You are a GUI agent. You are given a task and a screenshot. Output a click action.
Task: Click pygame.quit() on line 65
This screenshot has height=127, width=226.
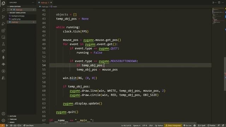67,112
